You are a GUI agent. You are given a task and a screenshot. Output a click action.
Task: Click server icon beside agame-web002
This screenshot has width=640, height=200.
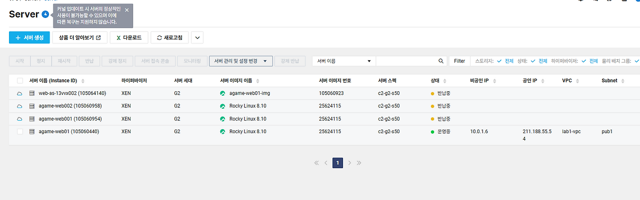pyautogui.click(x=32, y=106)
